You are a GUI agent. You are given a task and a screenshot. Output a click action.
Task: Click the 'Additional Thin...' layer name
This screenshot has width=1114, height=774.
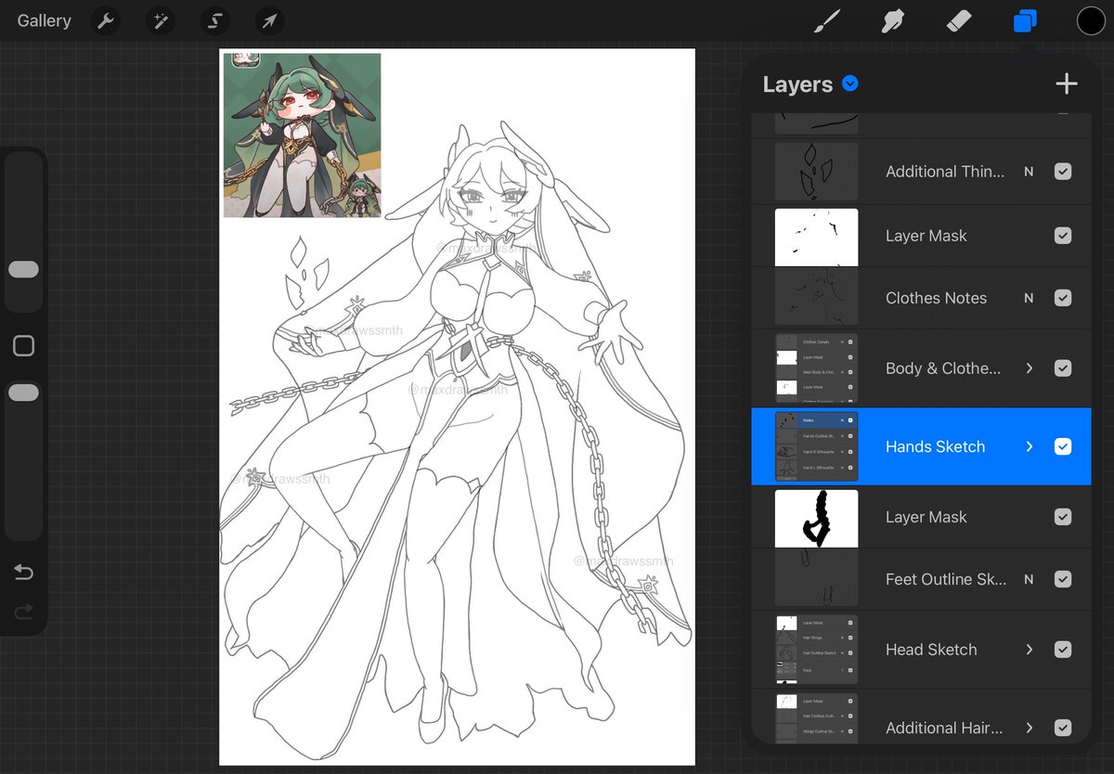pyautogui.click(x=944, y=172)
